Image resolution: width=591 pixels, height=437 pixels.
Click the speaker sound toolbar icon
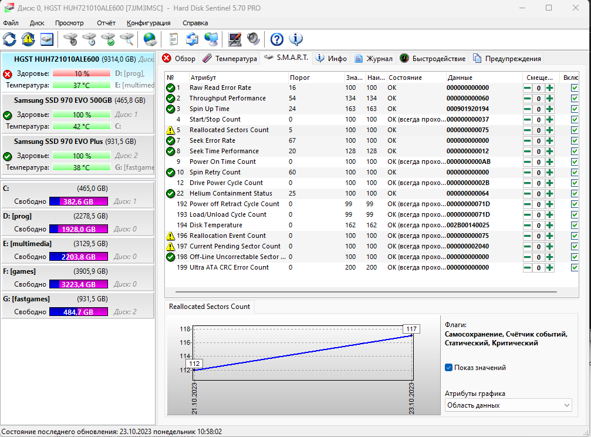coord(254,39)
